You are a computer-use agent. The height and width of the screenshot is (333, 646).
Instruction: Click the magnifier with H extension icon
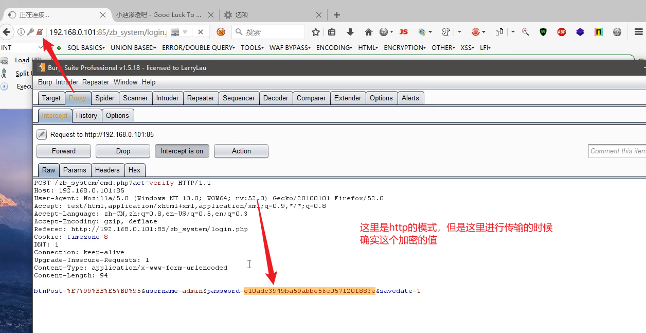[526, 32]
